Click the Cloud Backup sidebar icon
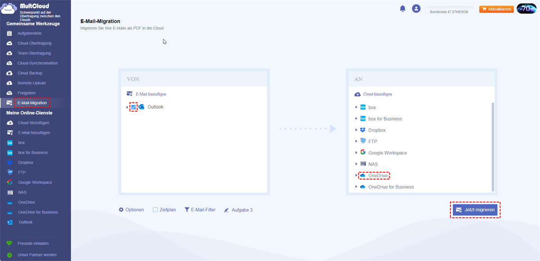The image size is (540, 261). [9, 73]
